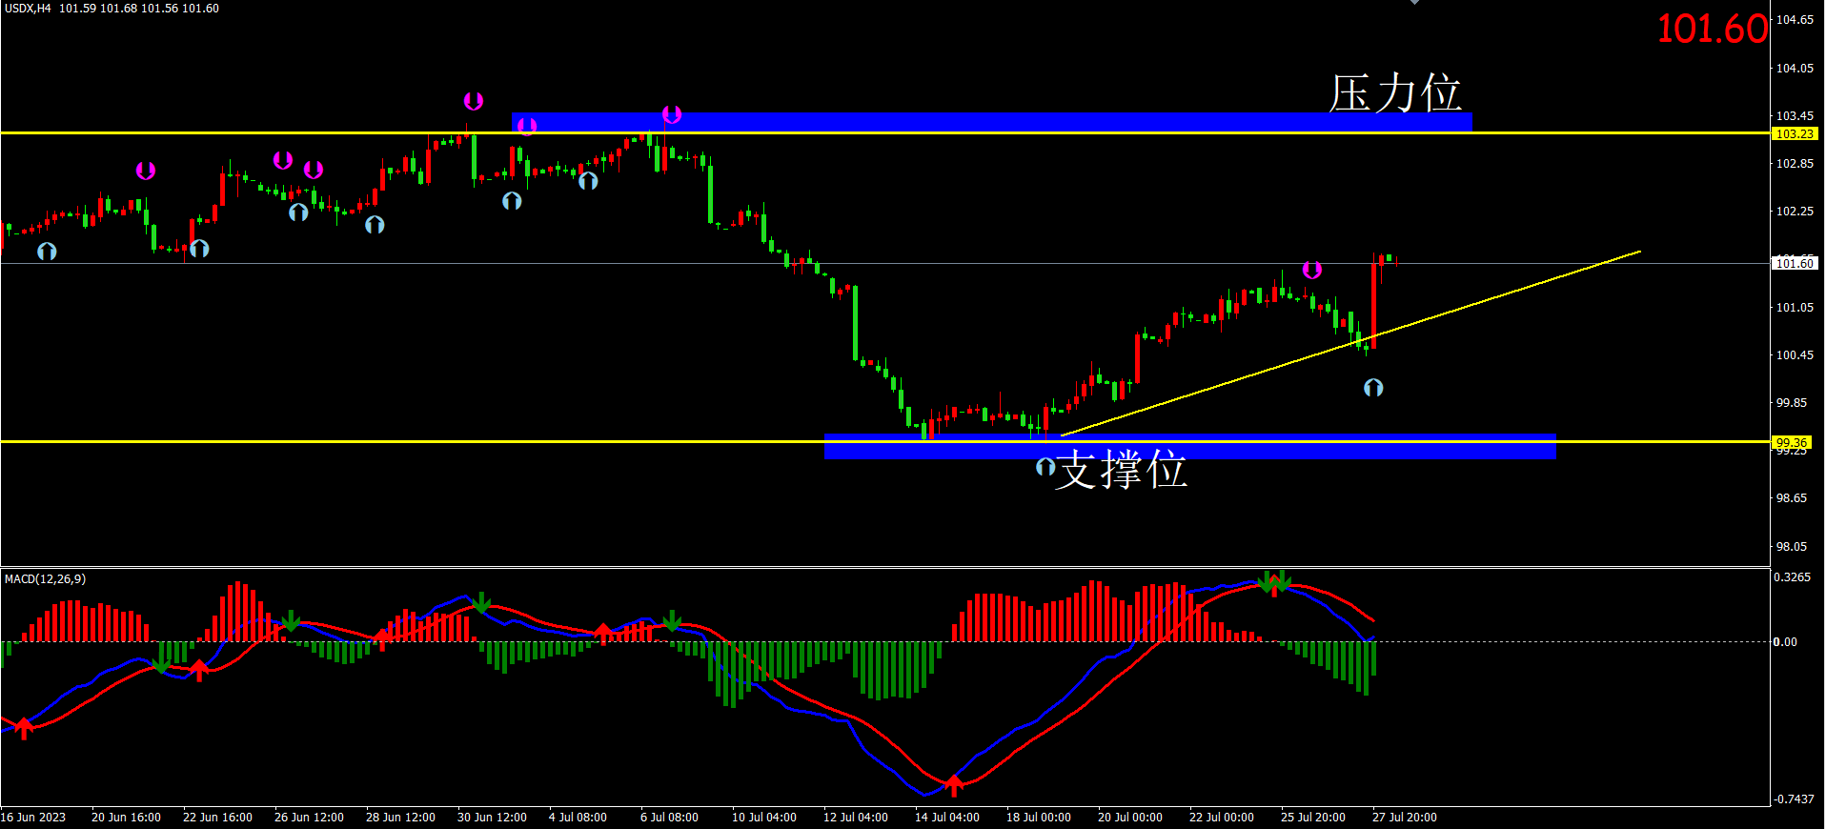Click the yellow 99.36 price tag
1826x829 pixels.
[x=1792, y=442]
